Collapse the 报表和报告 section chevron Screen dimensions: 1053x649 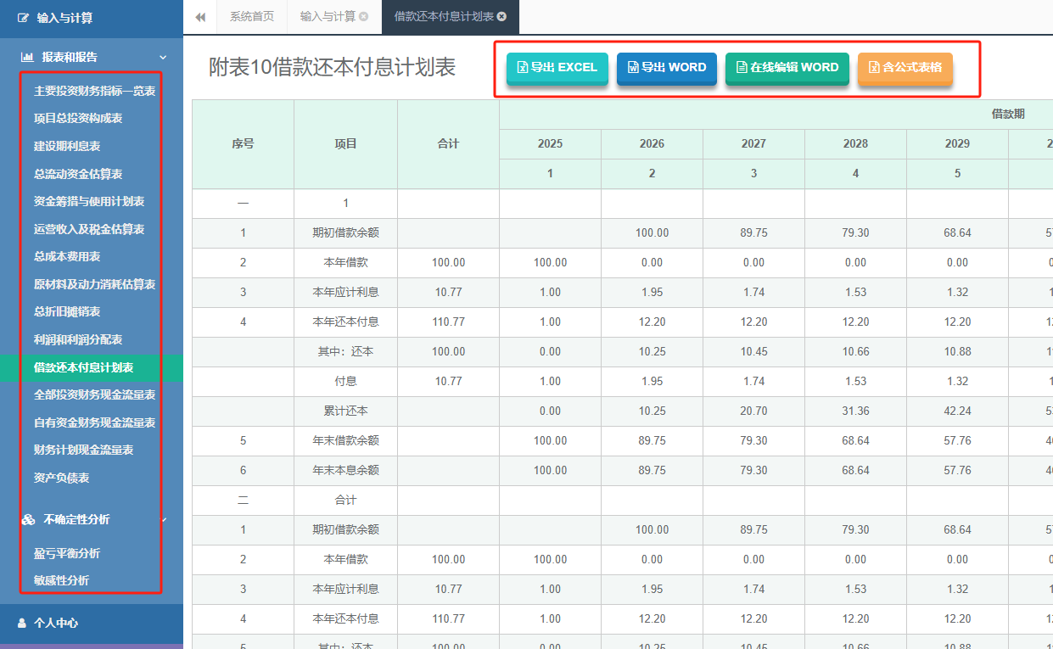coord(165,57)
